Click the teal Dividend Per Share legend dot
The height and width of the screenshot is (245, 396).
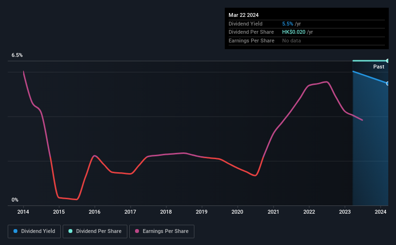pyautogui.click(x=70, y=231)
